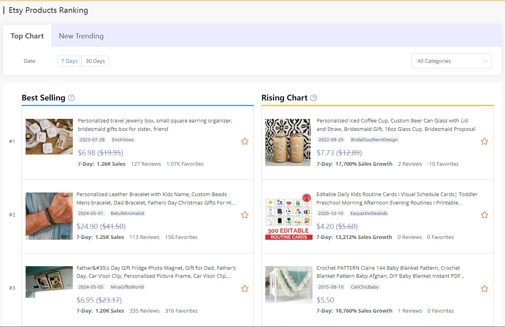Star the Father's Day Fridge Photo Magnet

(244, 289)
